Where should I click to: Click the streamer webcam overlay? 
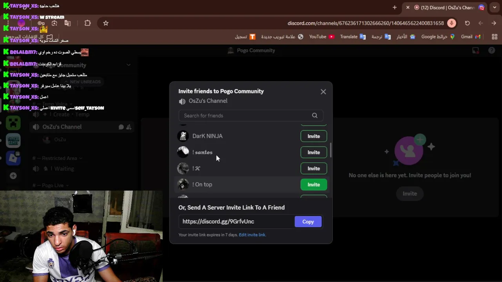click(81, 237)
